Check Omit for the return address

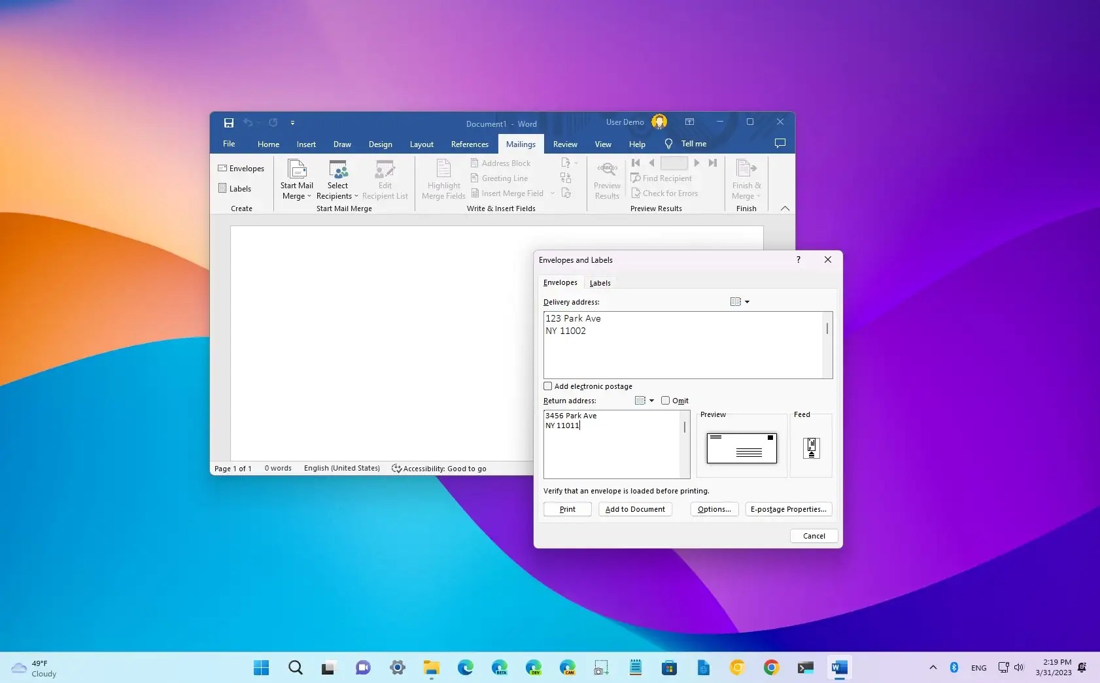click(x=665, y=400)
